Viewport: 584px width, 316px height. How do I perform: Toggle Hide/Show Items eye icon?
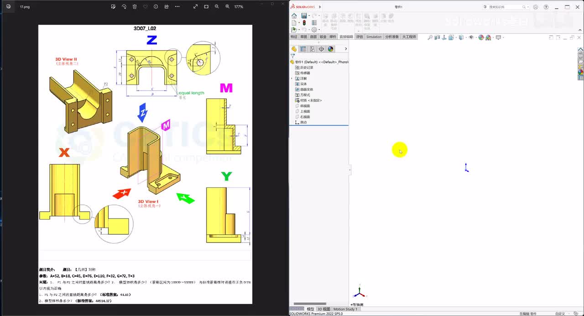click(x=471, y=37)
